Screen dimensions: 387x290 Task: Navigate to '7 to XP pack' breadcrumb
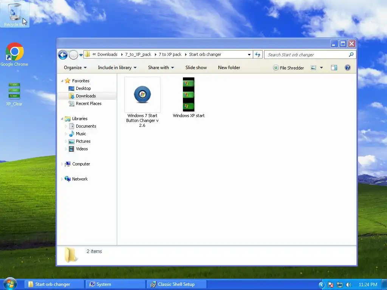170,54
